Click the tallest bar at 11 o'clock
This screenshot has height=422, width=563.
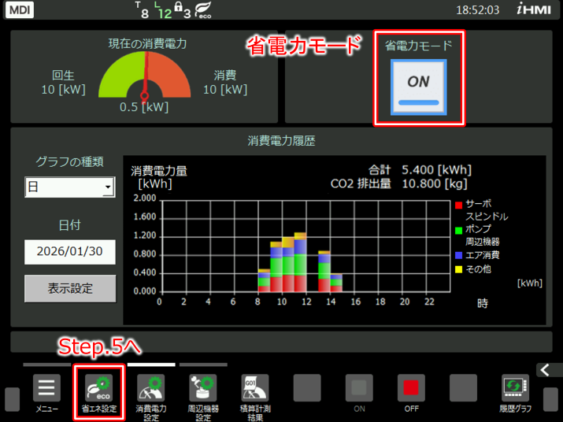click(x=300, y=262)
